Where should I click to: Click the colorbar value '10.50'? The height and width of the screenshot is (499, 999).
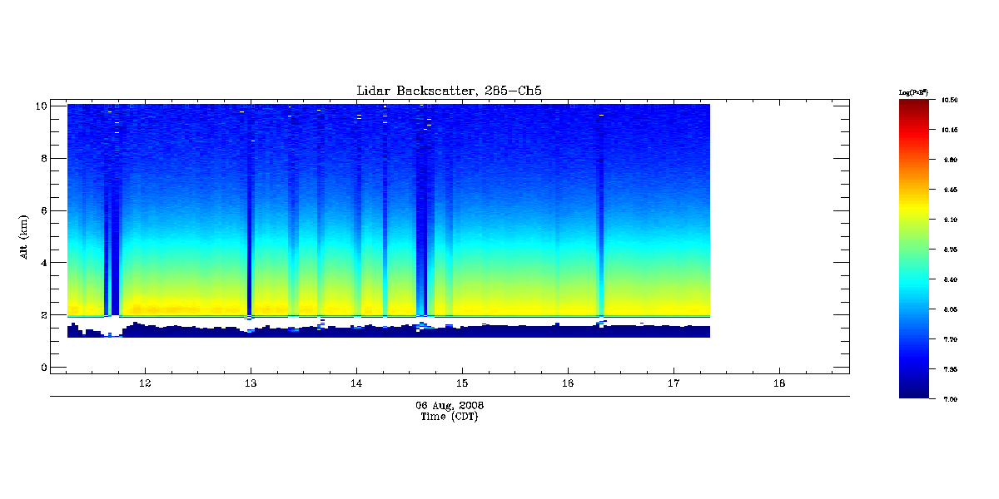coord(950,100)
